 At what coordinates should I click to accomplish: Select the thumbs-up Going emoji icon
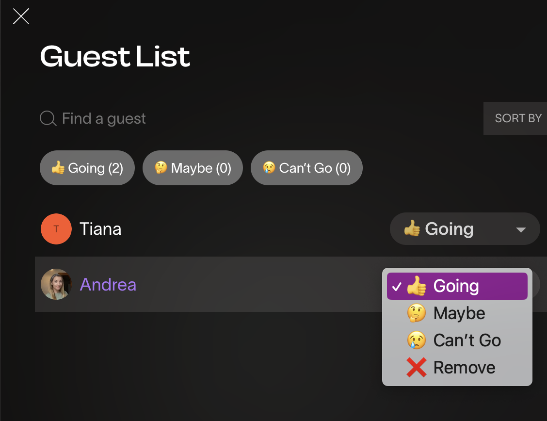coord(59,168)
